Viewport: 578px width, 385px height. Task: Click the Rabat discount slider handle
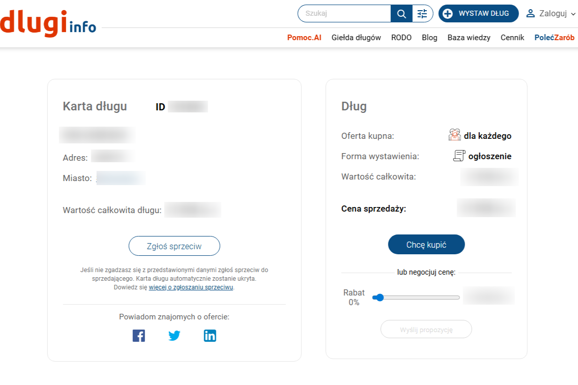380,298
